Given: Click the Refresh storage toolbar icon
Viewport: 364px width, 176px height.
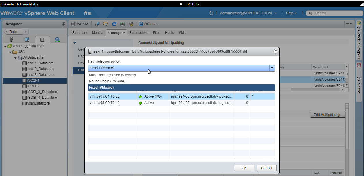Looking at the screenshot, I should 114,24.
